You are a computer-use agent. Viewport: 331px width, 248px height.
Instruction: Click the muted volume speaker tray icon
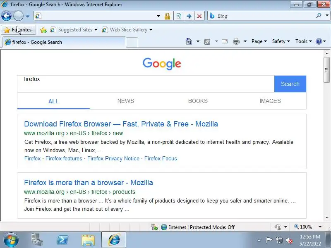click(x=289, y=240)
